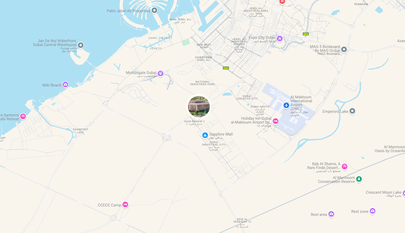Image resolution: width=405 pixels, height=233 pixels.
Task: Select the Rest area camera marker
Action: [331, 214]
